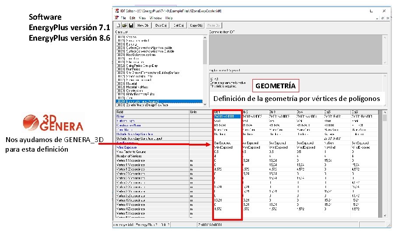
Task: Select HeatBalanceAlgorithm in the class list
Action: click(136, 55)
